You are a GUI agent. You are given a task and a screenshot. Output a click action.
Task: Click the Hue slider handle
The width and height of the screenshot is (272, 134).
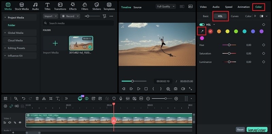coord(229,45)
